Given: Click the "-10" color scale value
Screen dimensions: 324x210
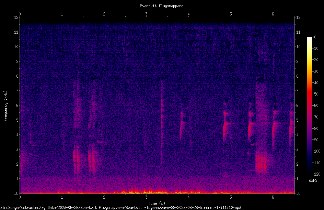Looking at the screenshot, I should [x=315, y=48].
